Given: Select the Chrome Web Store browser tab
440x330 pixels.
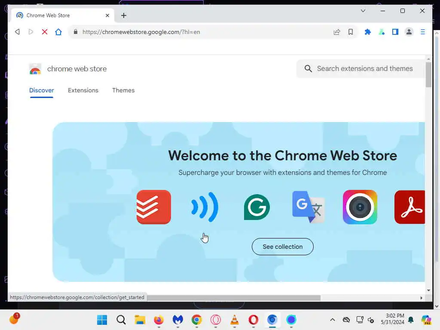Looking at the screenshot, I should click(x=62, y=15).
